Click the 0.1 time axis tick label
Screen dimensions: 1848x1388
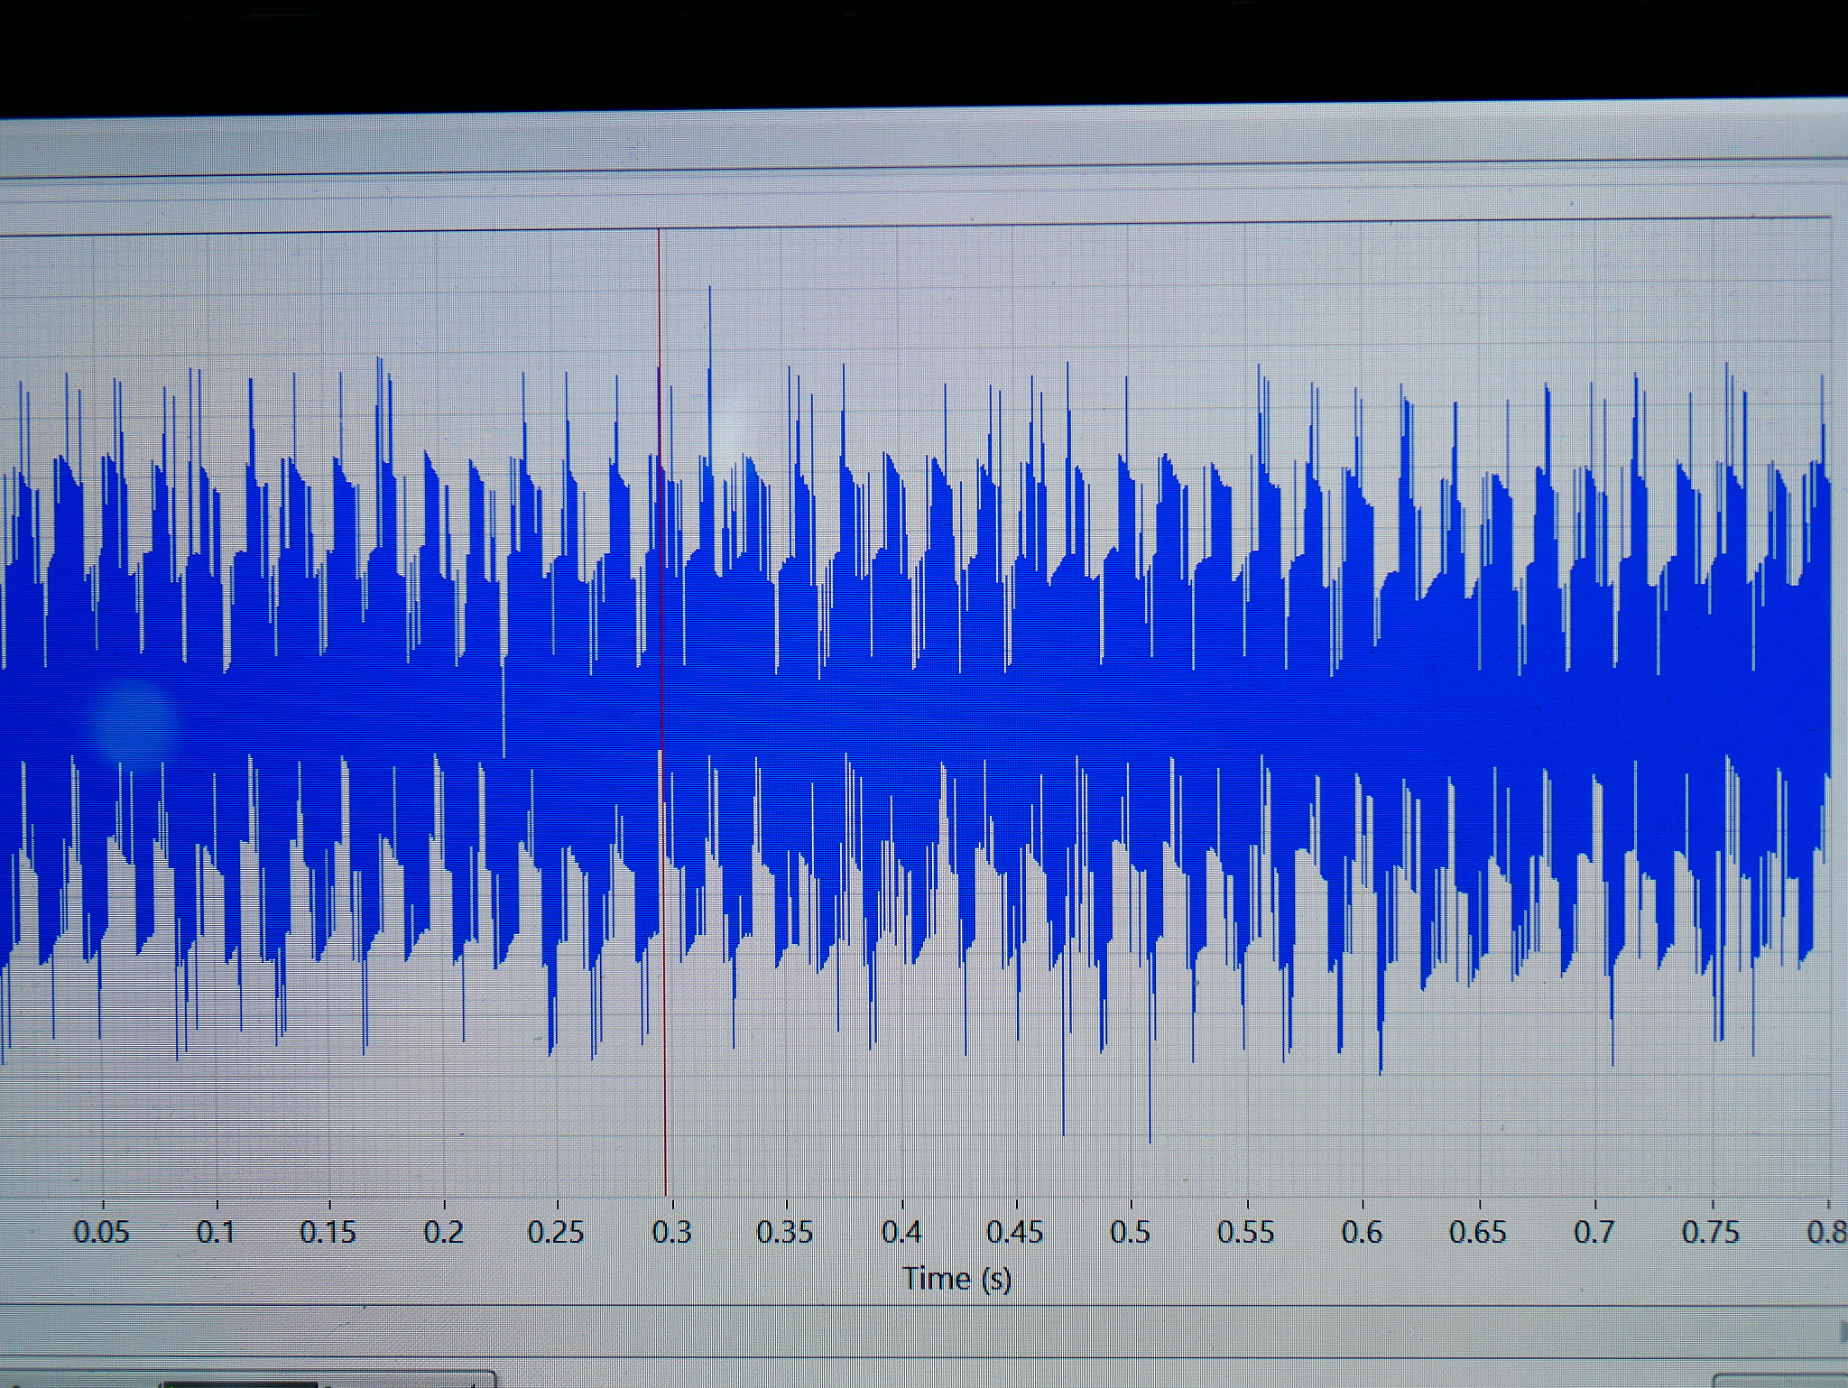pos(216,1232)
